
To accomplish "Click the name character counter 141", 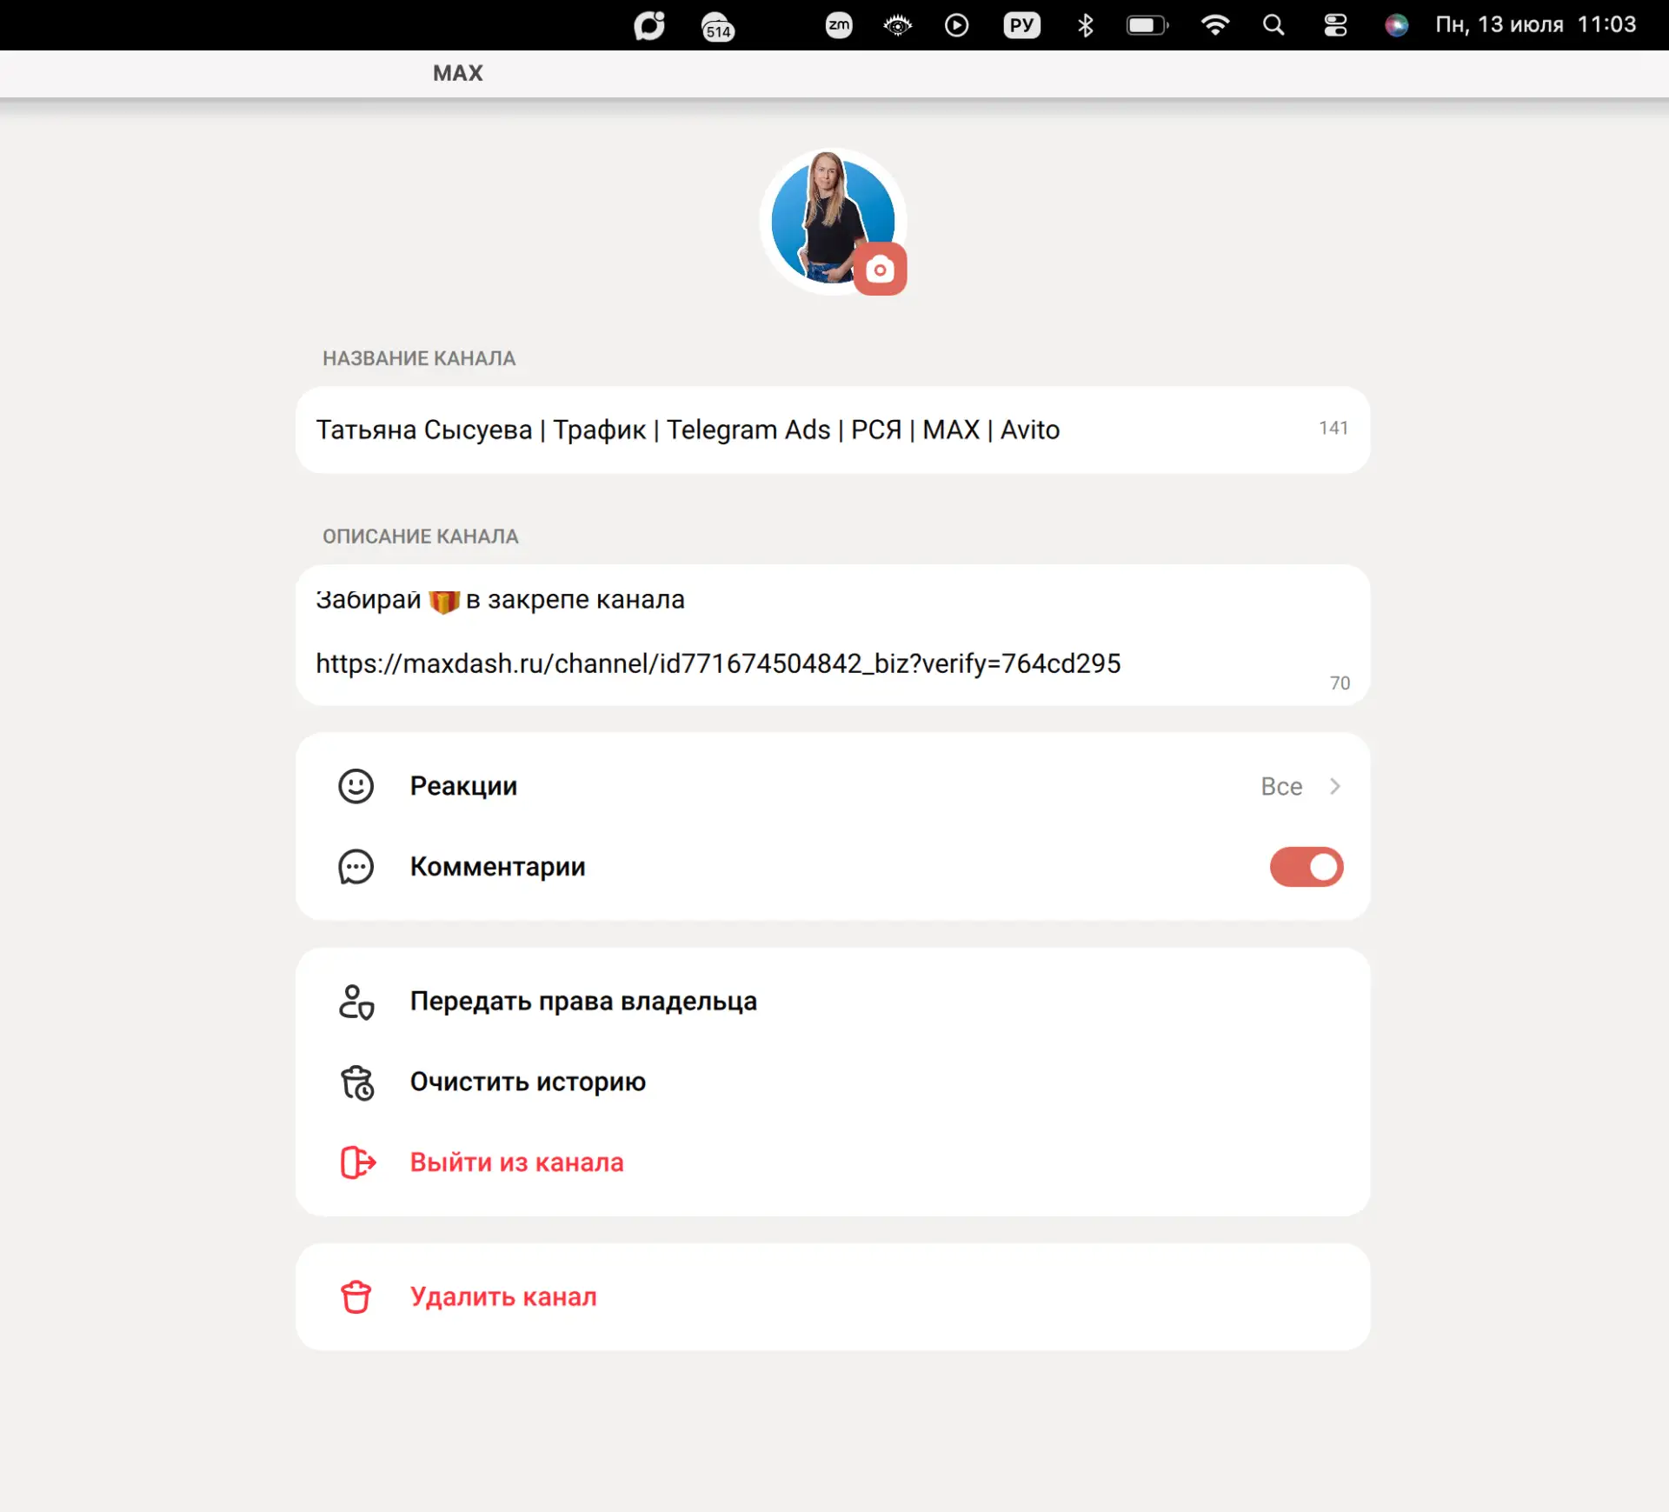I will 1333,428.
